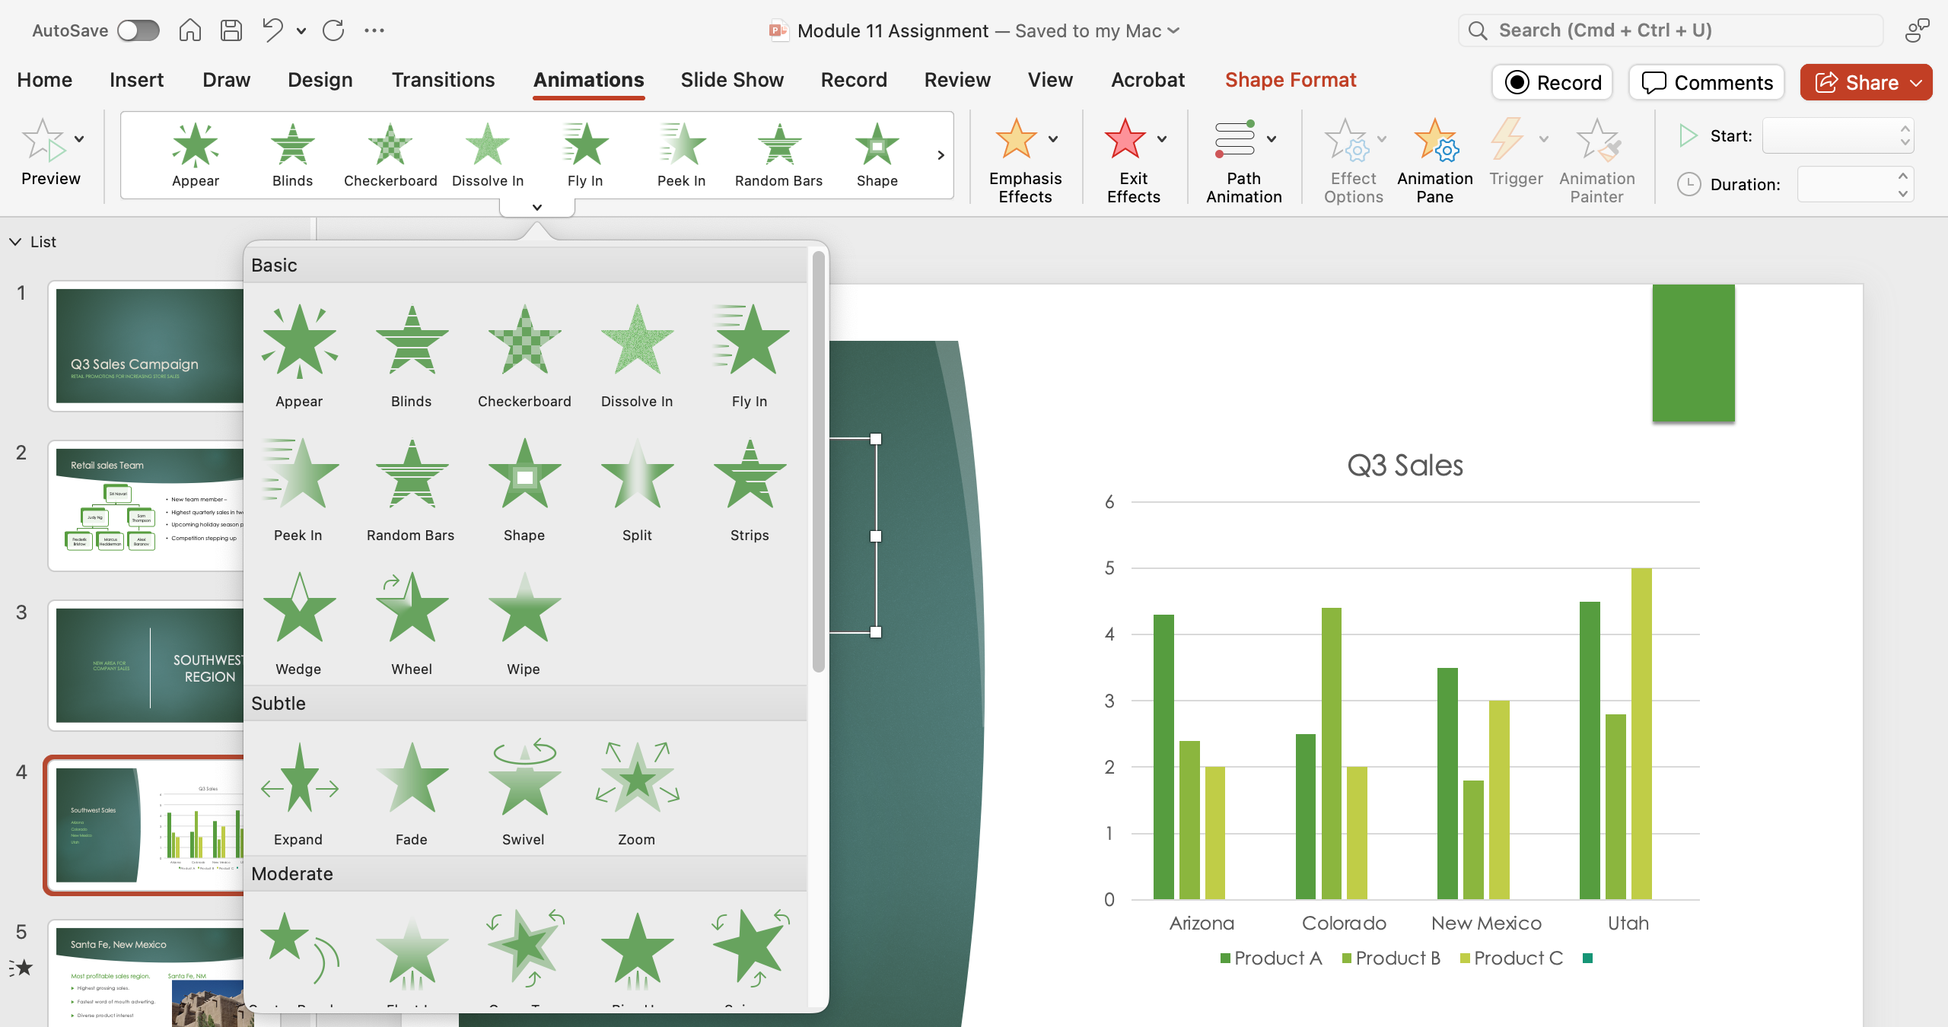
Task: Apply the Dissolve In effect in popup
Action: pos(637,356)
